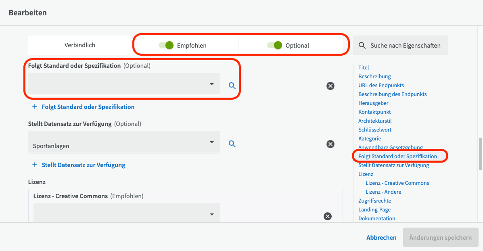The image size is (483, 251).
Task: Click the plus icon to add Folgt Standard
Action: coord(34,107)
